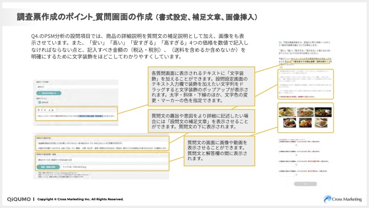This screenshot has width=369, height=208.
Task: Click the first price answer field in preview
Action: tap(287, 145)
